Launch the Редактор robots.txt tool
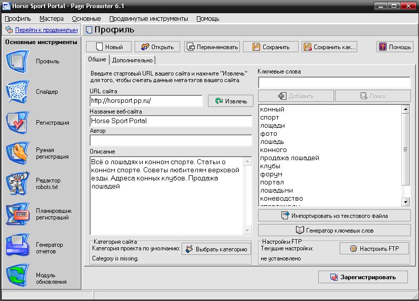The image size is (419, 301). point(19,183)
